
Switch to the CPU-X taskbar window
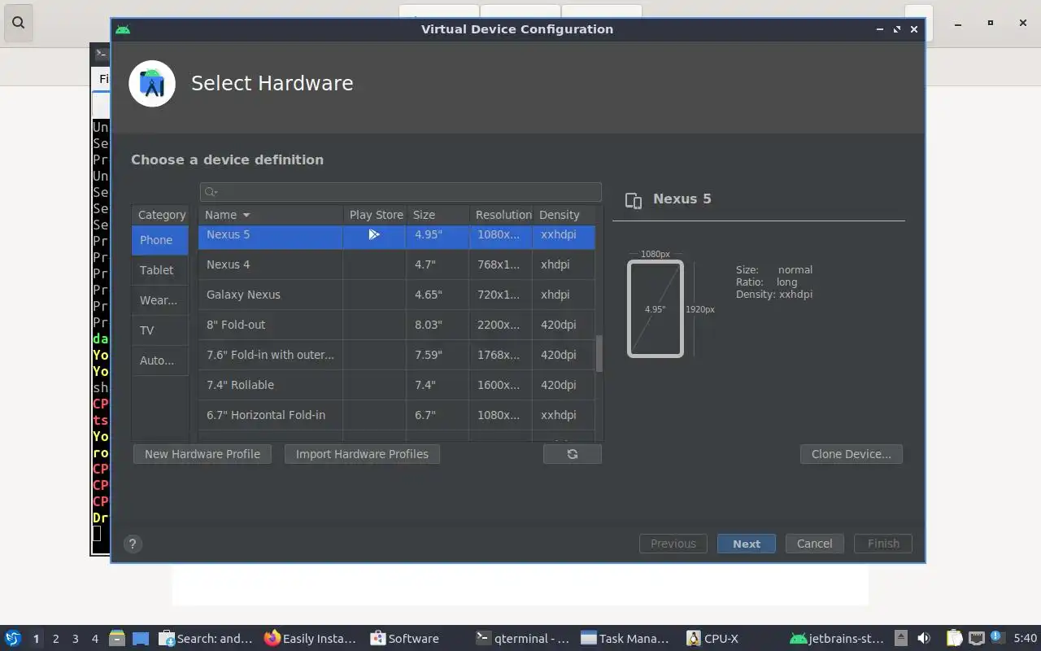tap(712, 638)
